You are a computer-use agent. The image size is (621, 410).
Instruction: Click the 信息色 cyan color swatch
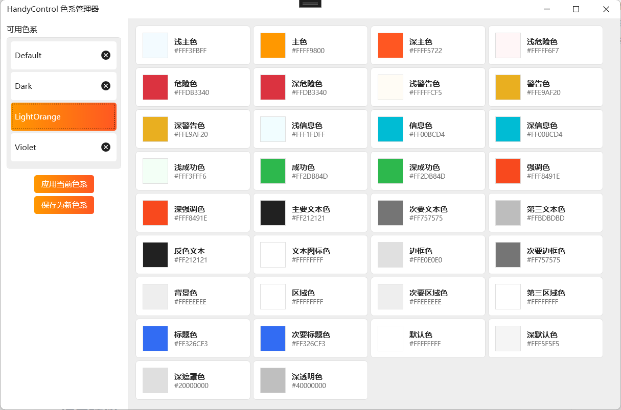[x=390, y=129]
